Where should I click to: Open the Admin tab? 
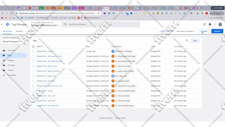(30, 31)
